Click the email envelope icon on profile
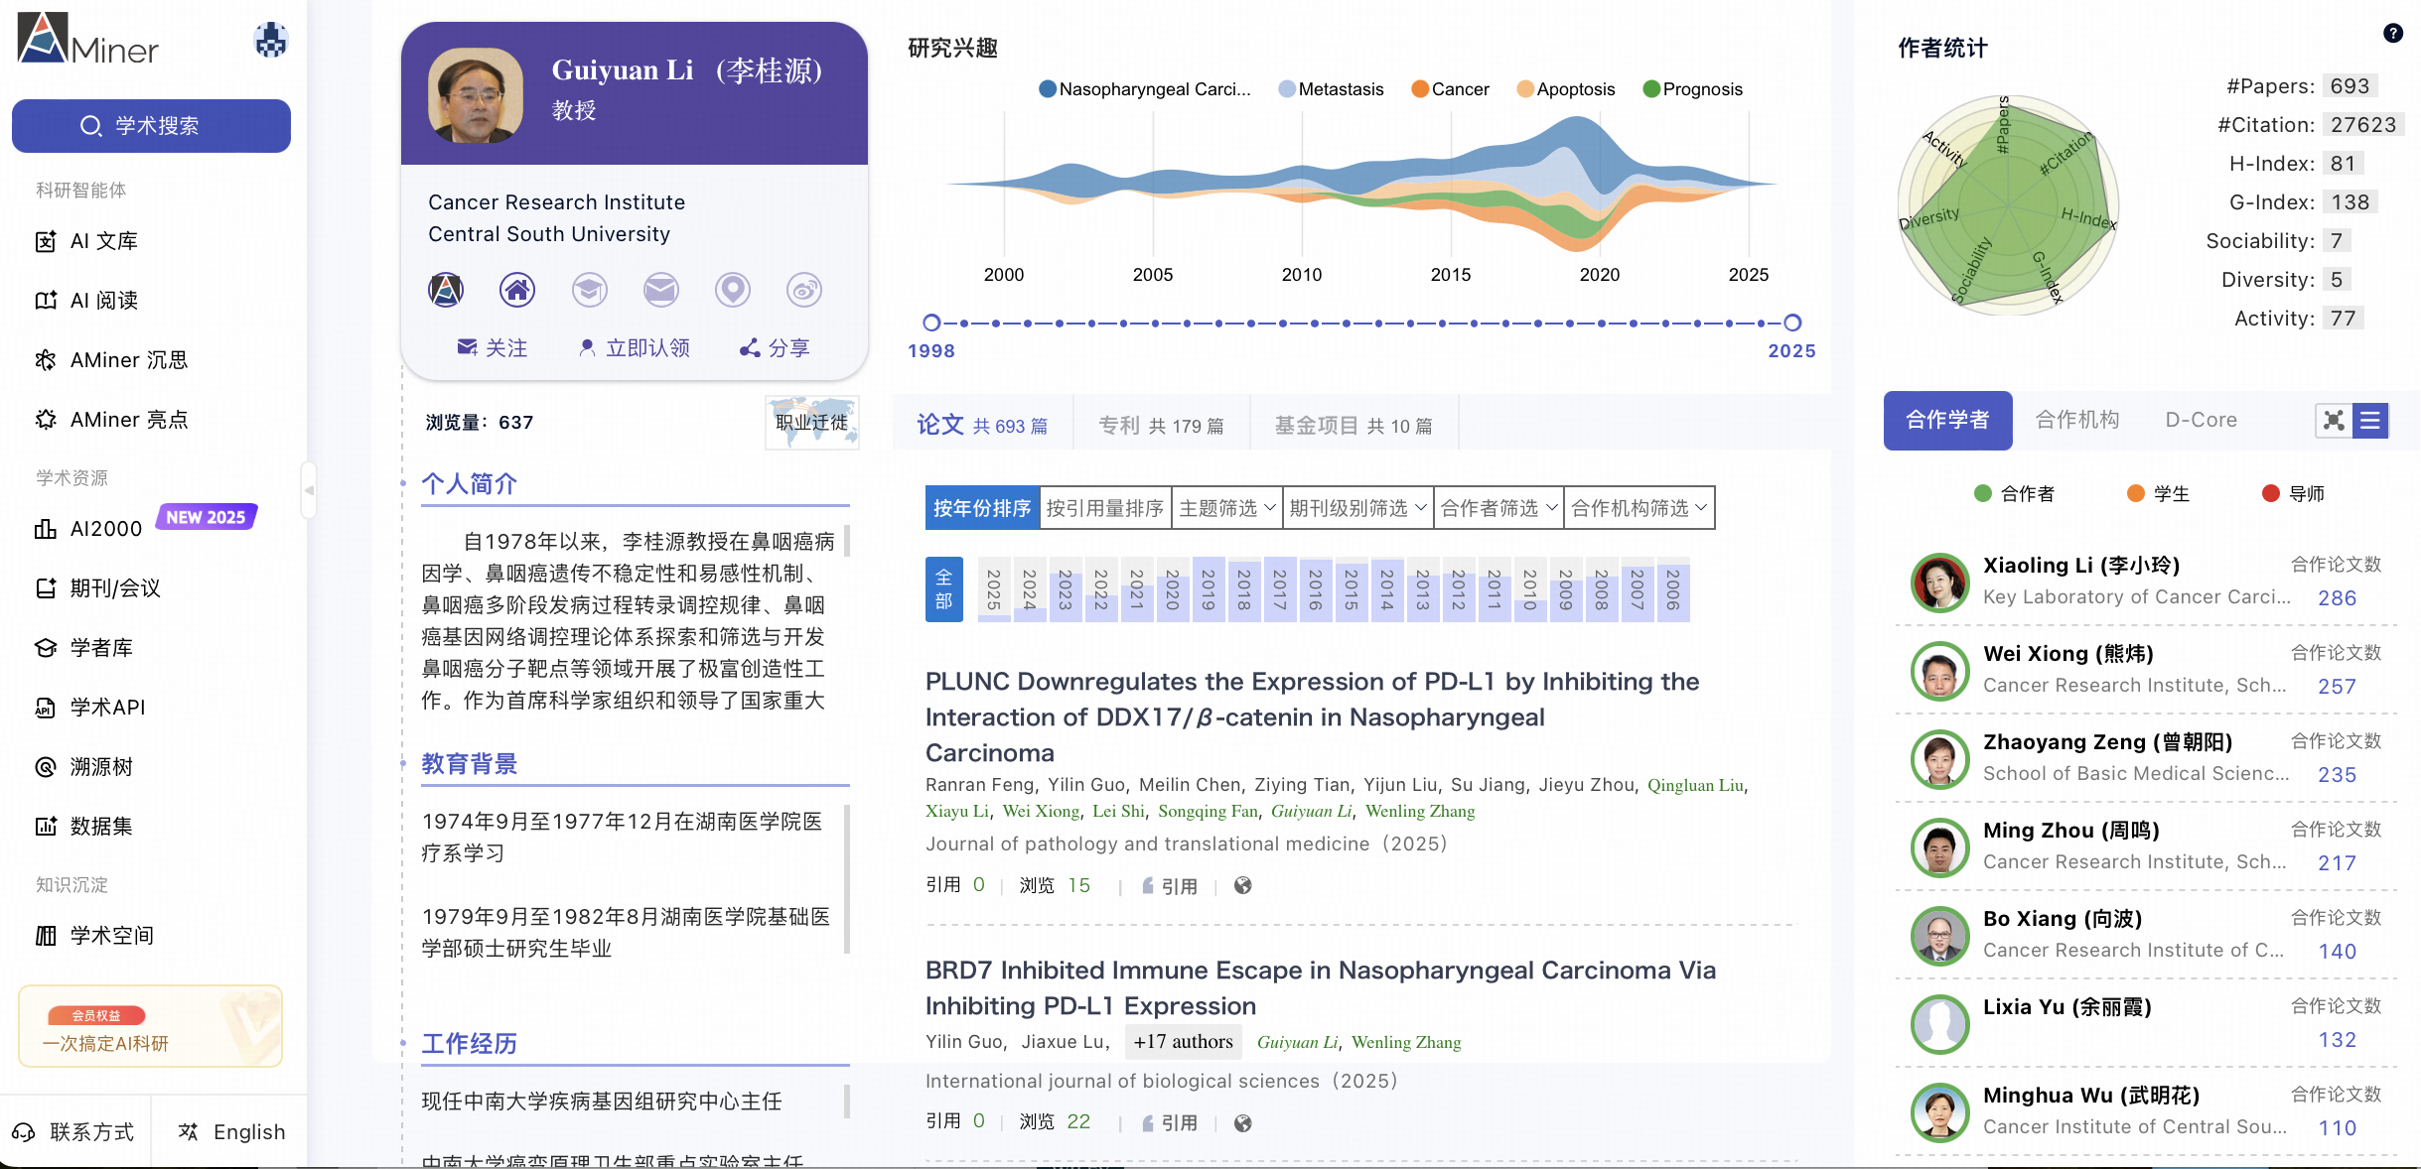This screenshot has width=2421, height=1169. 660,290
